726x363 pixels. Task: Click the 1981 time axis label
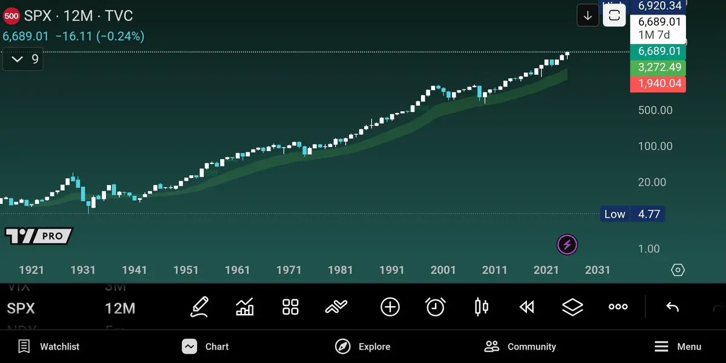pos(340,270)
